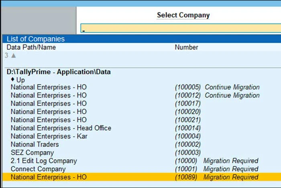Screen dimensions: 281x188
Task: Select the Connect Company entry
Action: click(142, 169)
